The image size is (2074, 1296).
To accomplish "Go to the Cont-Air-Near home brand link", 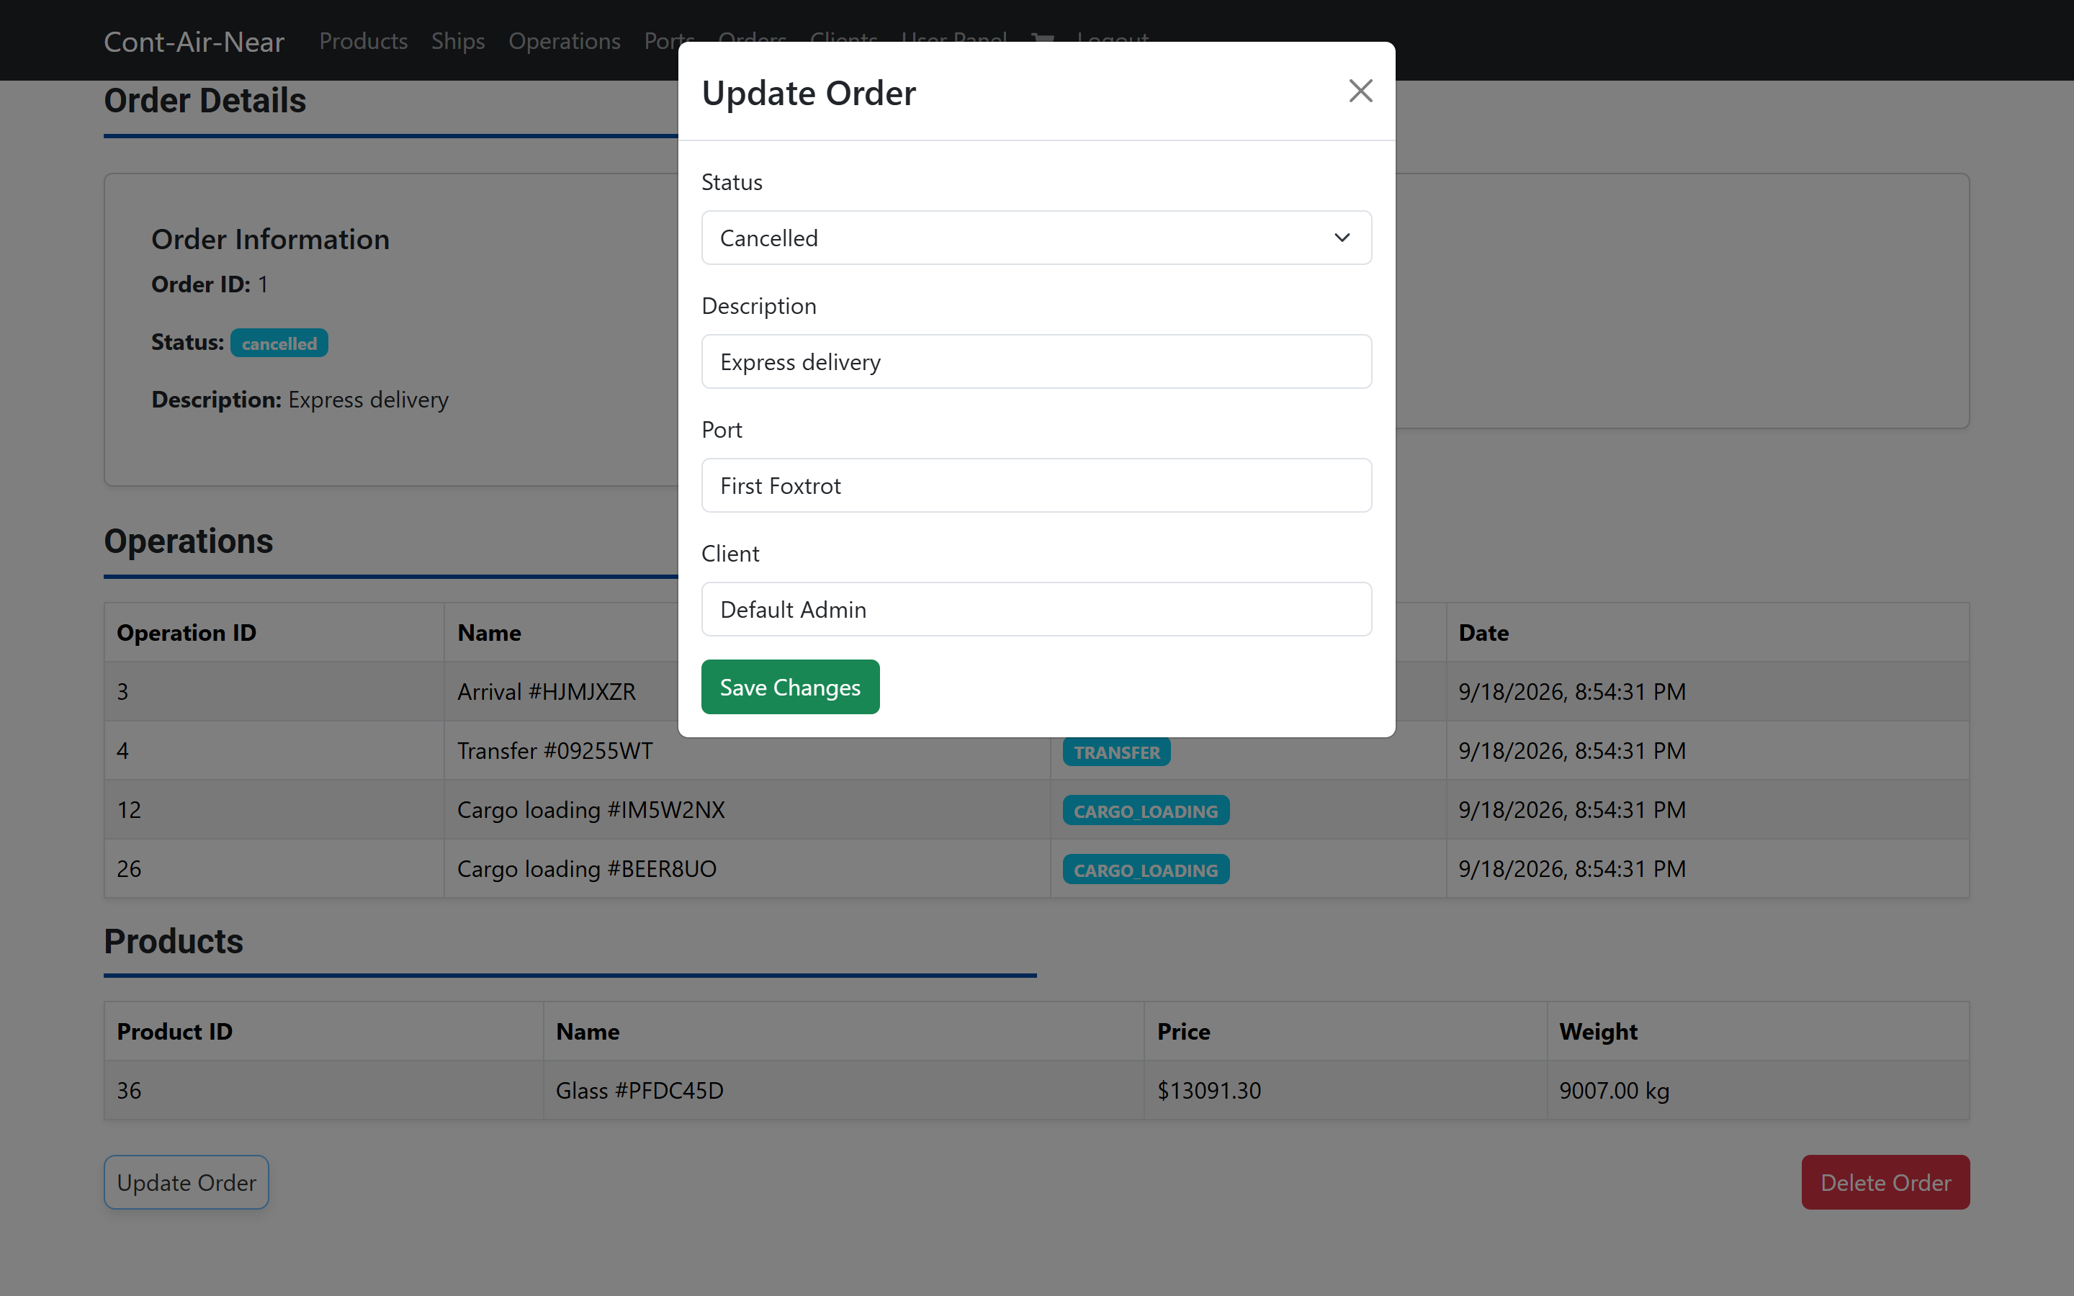I will point(194,41).
